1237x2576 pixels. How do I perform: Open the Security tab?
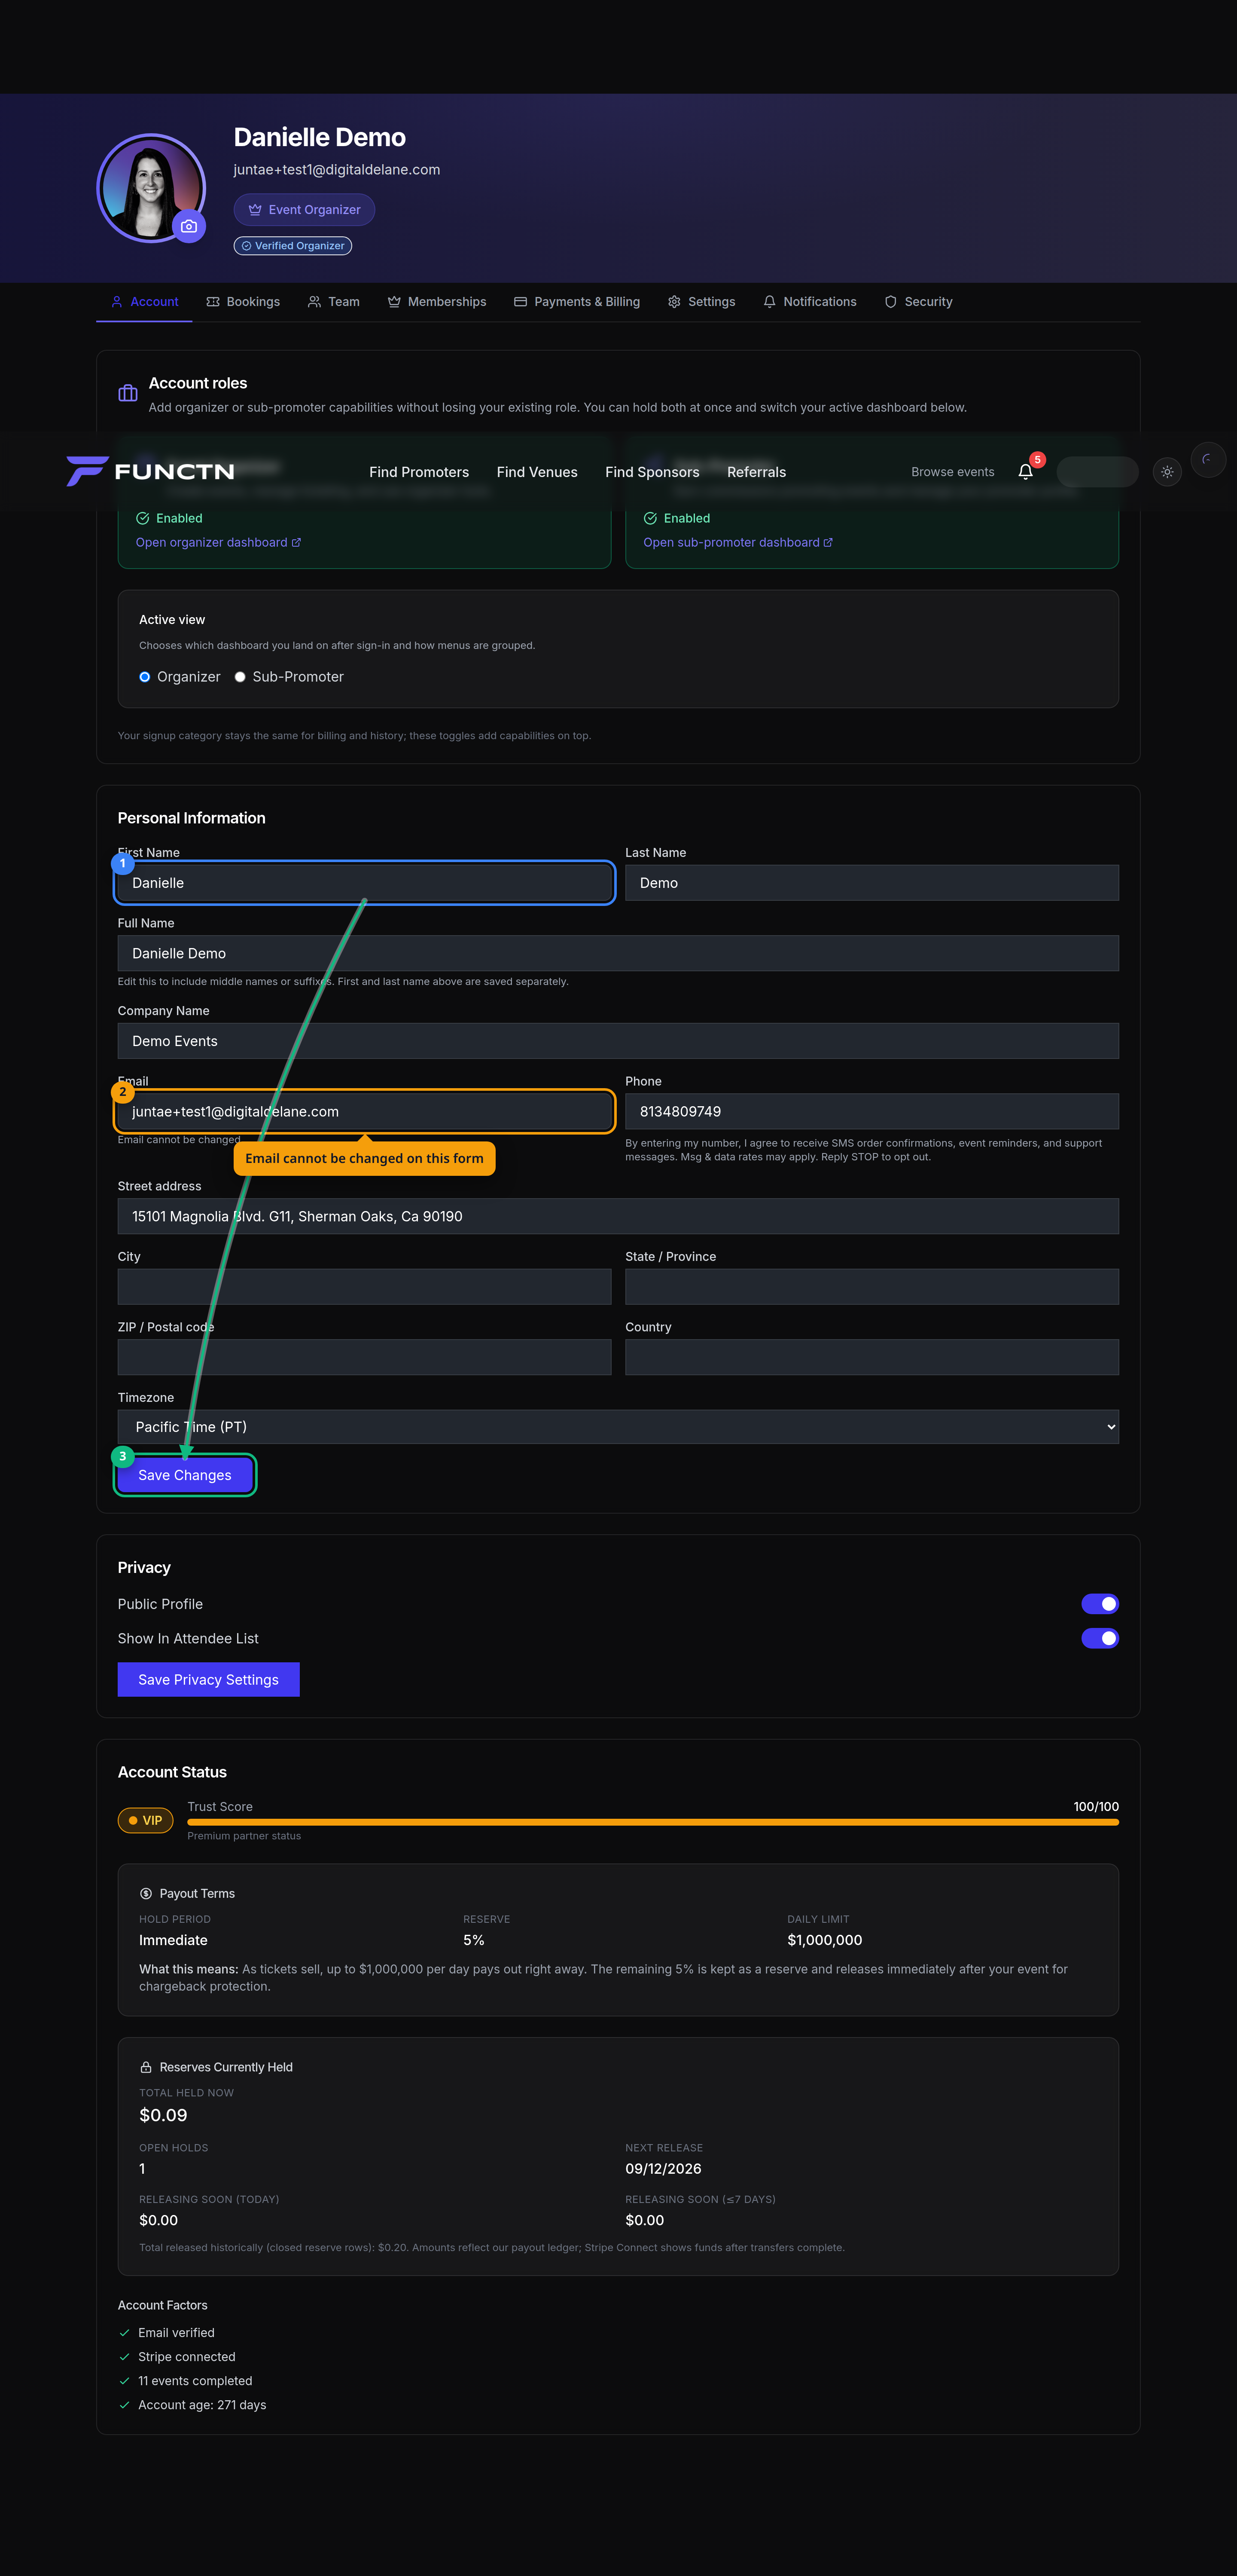(918, 302)
